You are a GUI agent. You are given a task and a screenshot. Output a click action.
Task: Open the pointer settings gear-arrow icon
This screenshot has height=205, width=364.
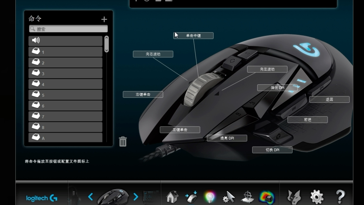(229, 197)
